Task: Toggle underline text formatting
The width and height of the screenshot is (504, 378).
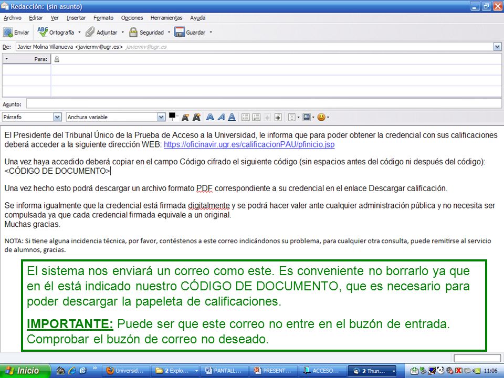Action: point(232,117)
